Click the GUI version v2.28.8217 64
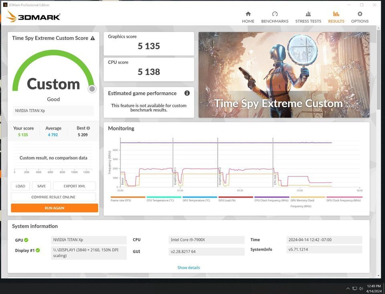Screen dimensions: 385x294 [207, 251]
